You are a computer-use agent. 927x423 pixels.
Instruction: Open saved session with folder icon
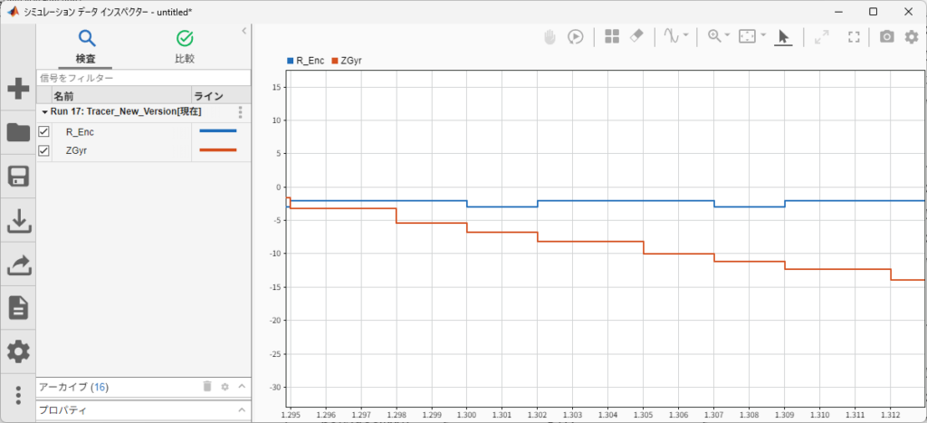point(18,132)
